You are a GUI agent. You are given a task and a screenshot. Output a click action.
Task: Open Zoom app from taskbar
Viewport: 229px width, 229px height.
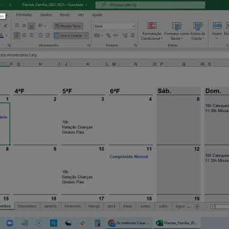10,223
